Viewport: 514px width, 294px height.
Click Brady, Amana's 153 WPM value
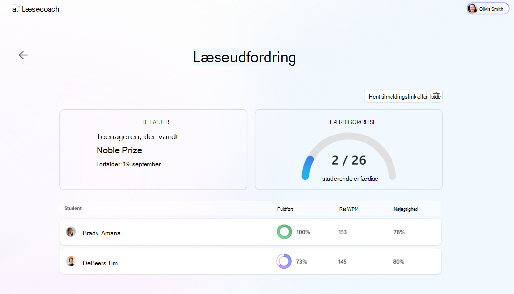tap(343, 232)
